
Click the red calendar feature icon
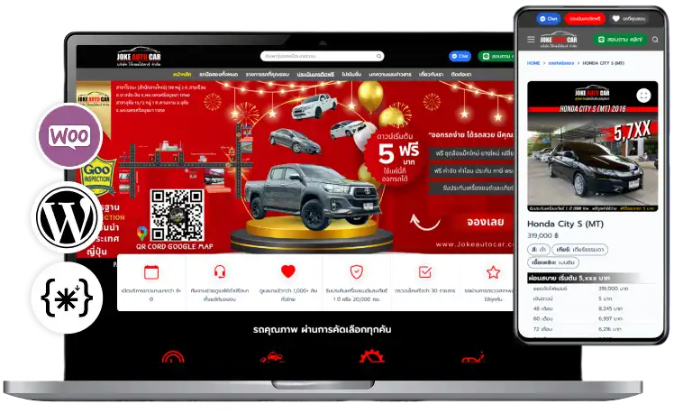(150, 271)
